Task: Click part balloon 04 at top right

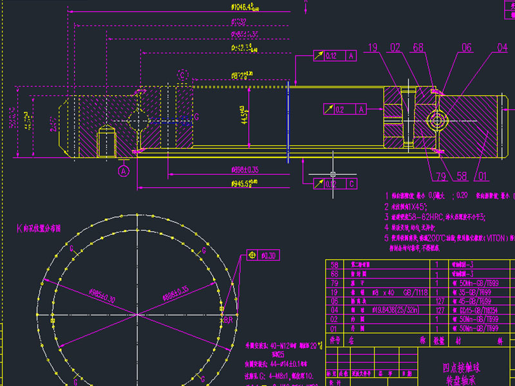Action: click(x=501, y=48)
